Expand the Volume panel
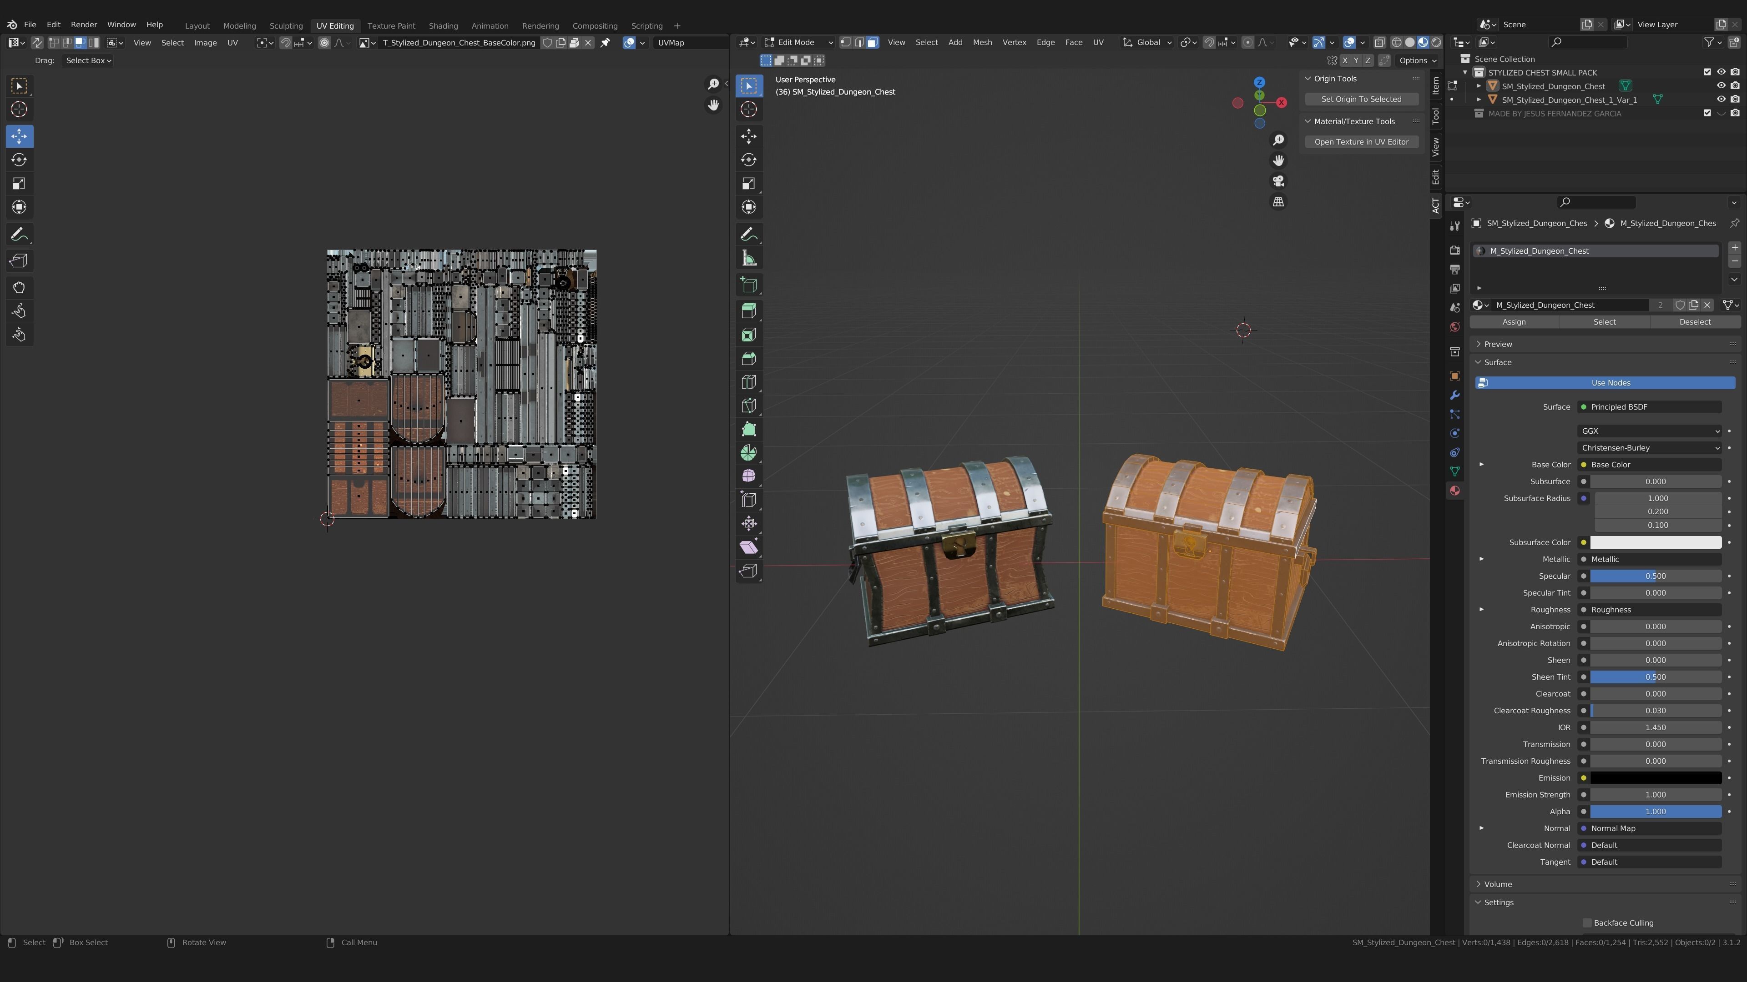 tap(1498, 884)
